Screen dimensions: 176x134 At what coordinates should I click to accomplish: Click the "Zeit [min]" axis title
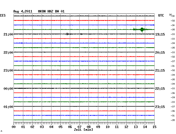(83, 130)
